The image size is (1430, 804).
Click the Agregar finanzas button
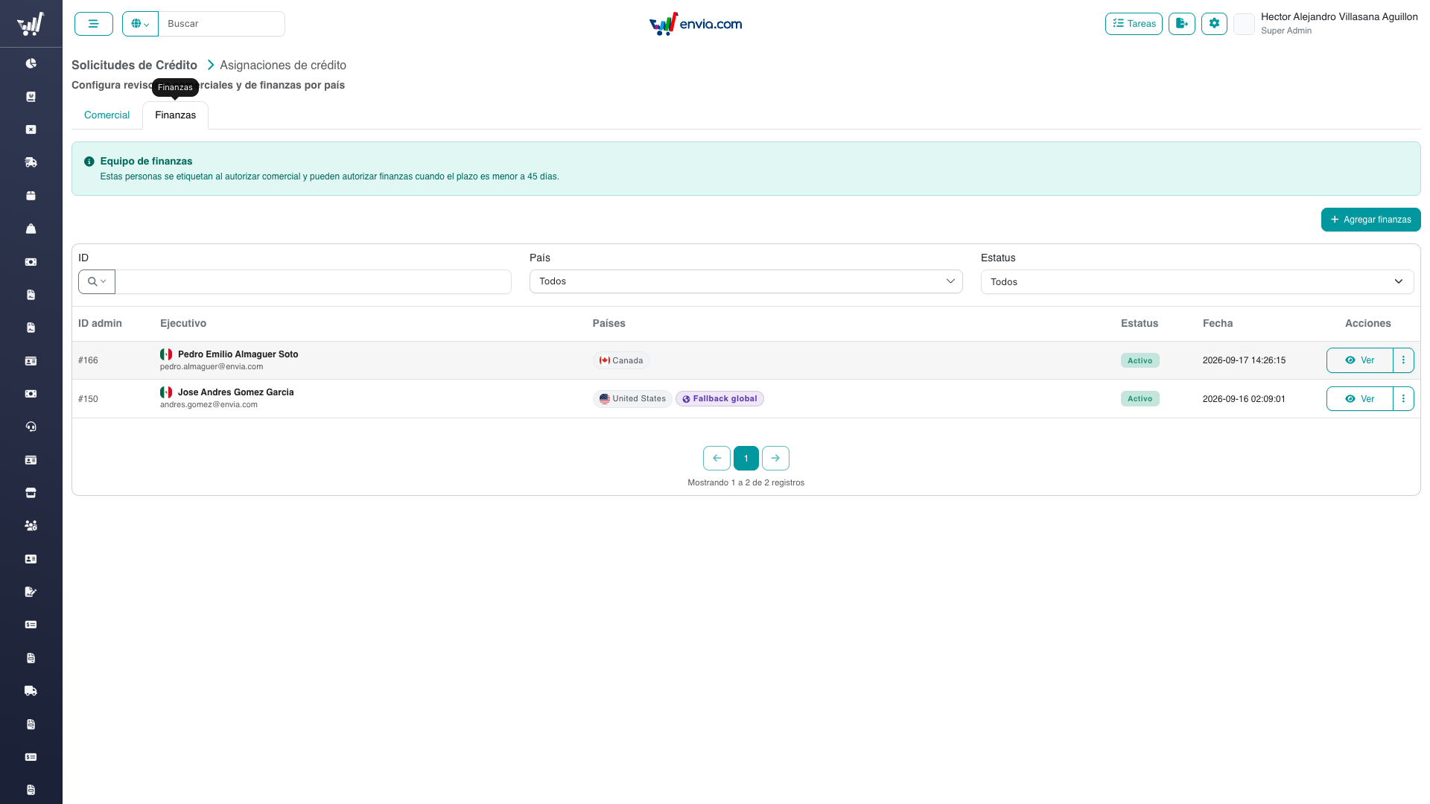(1370, 220)
